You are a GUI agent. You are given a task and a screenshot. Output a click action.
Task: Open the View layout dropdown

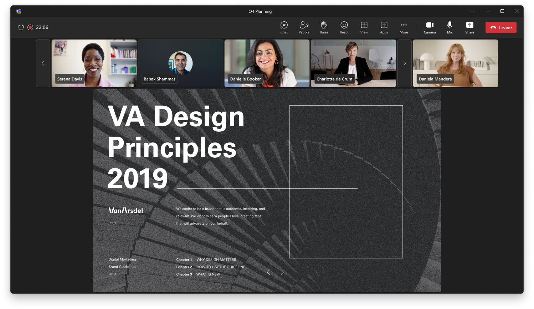[x=364, y=27]
